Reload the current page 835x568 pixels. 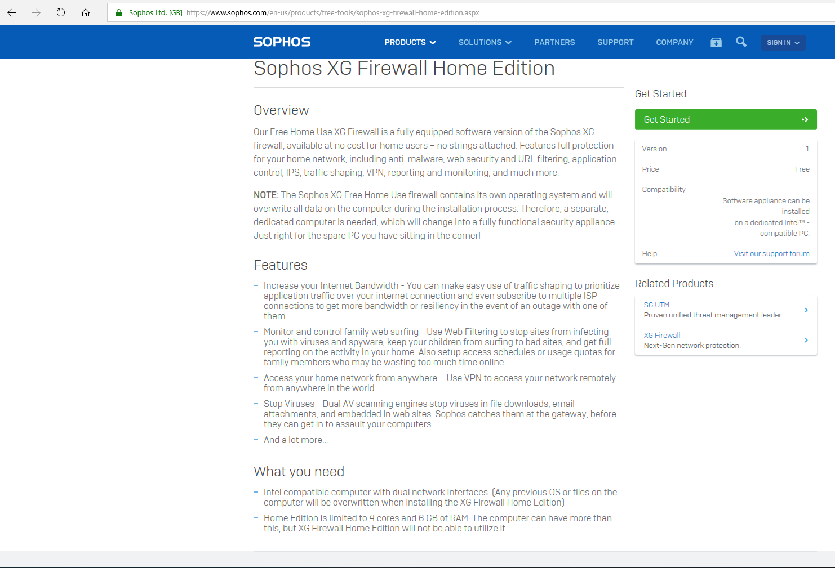pyautogui.click(x=61, y=12)
